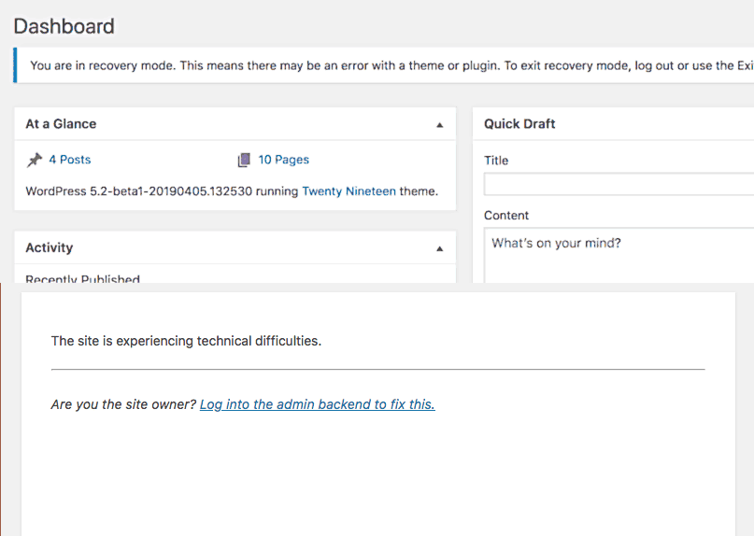Screen dimensions: 754x536
Task: Click the Recently Published section label
Action: [83, 278]
